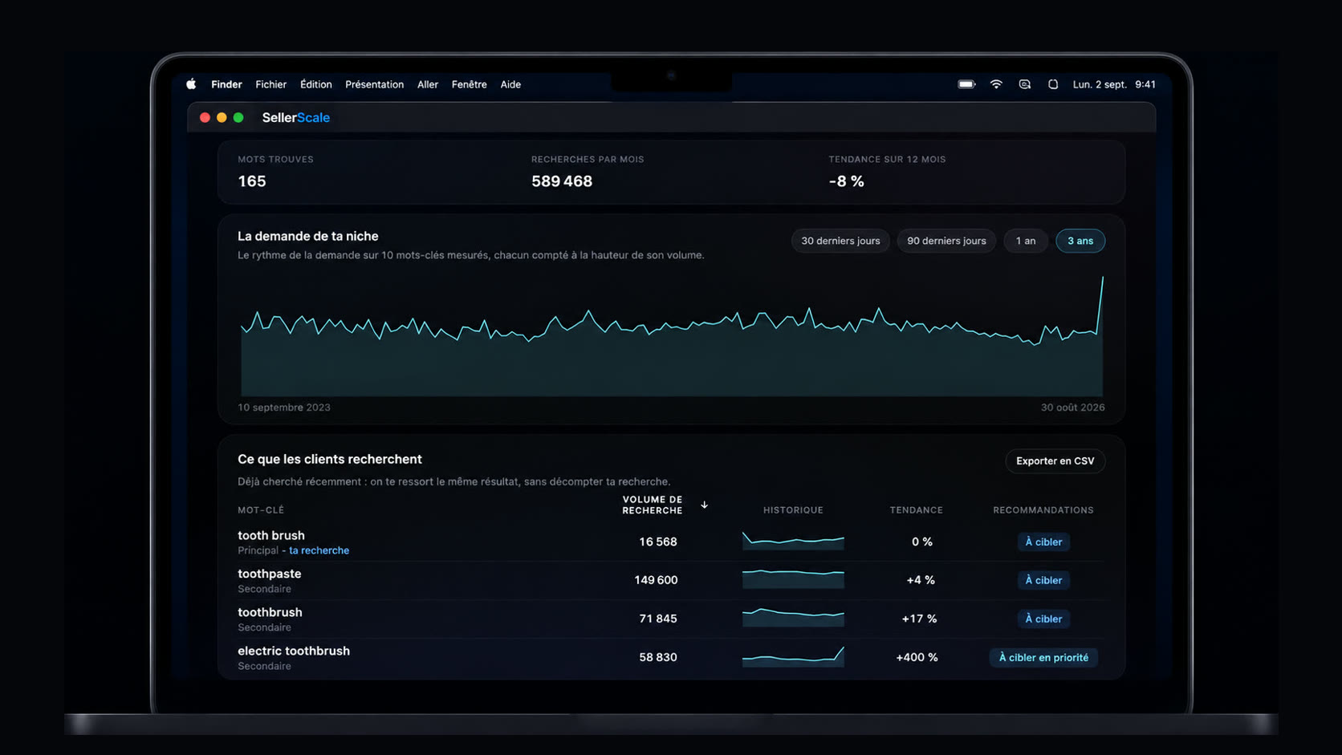
Task: Click the menu bar date and time
Action: click(x=1114, y=84)
